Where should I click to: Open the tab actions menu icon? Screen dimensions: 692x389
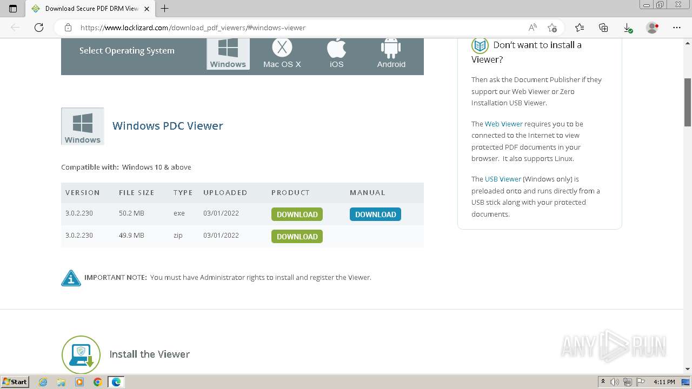tap(13, 9)
